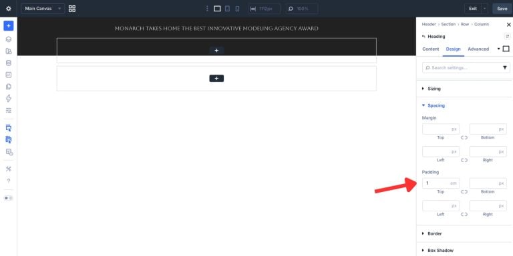
Task: Toggle link between Padding Top and Bottom
Action: click(464, 192)
